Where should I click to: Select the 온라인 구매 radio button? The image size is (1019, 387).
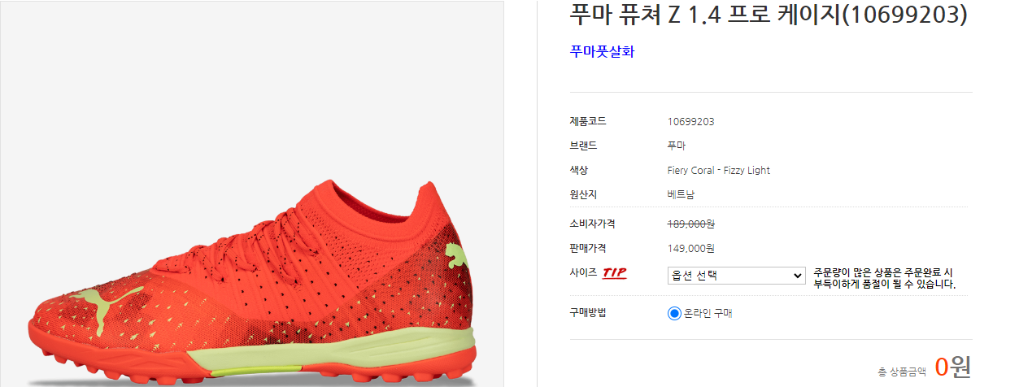click(673, 313)
